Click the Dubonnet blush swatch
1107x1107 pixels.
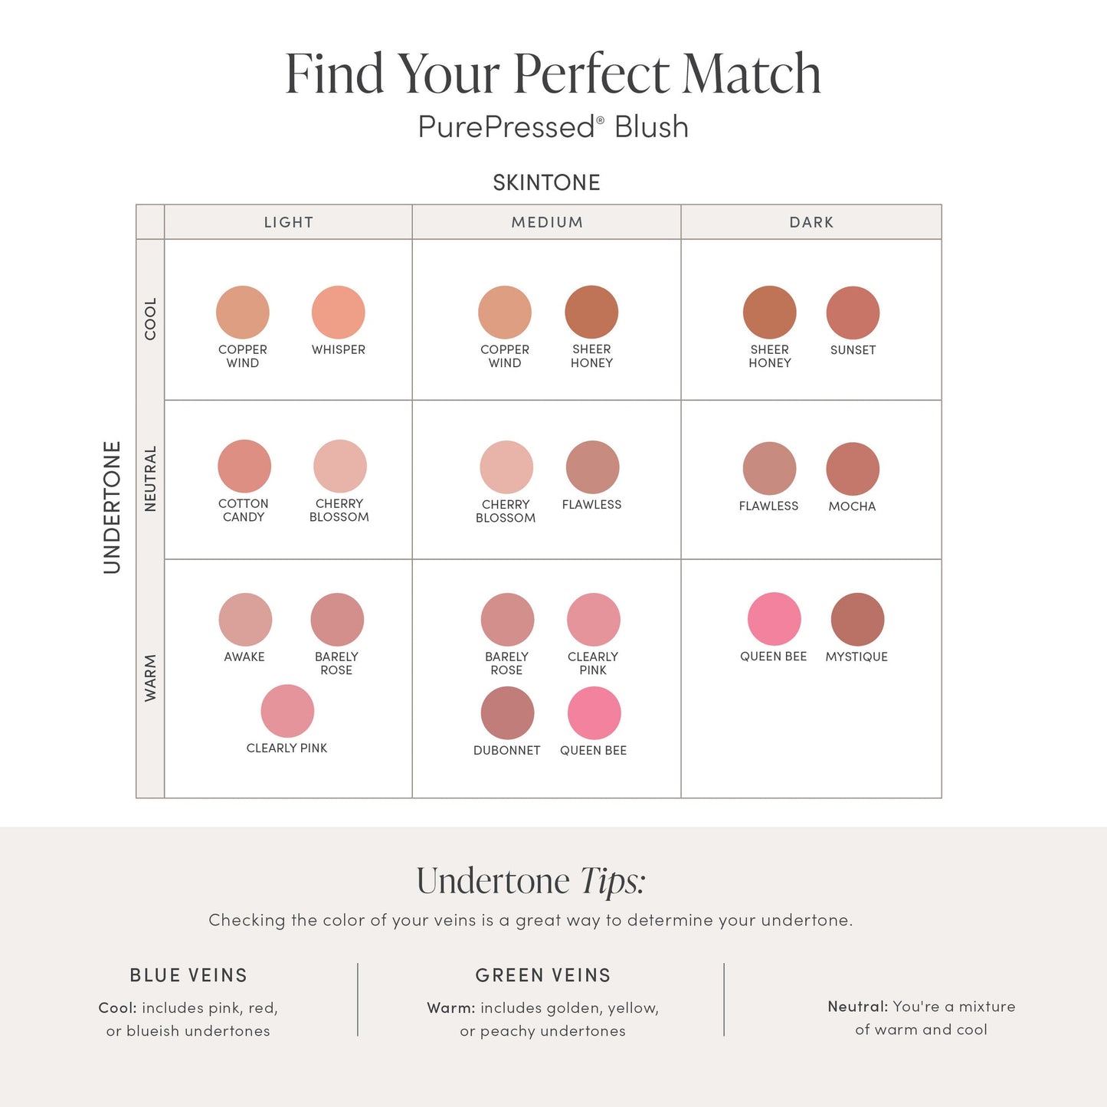click(x=507, y=713)
